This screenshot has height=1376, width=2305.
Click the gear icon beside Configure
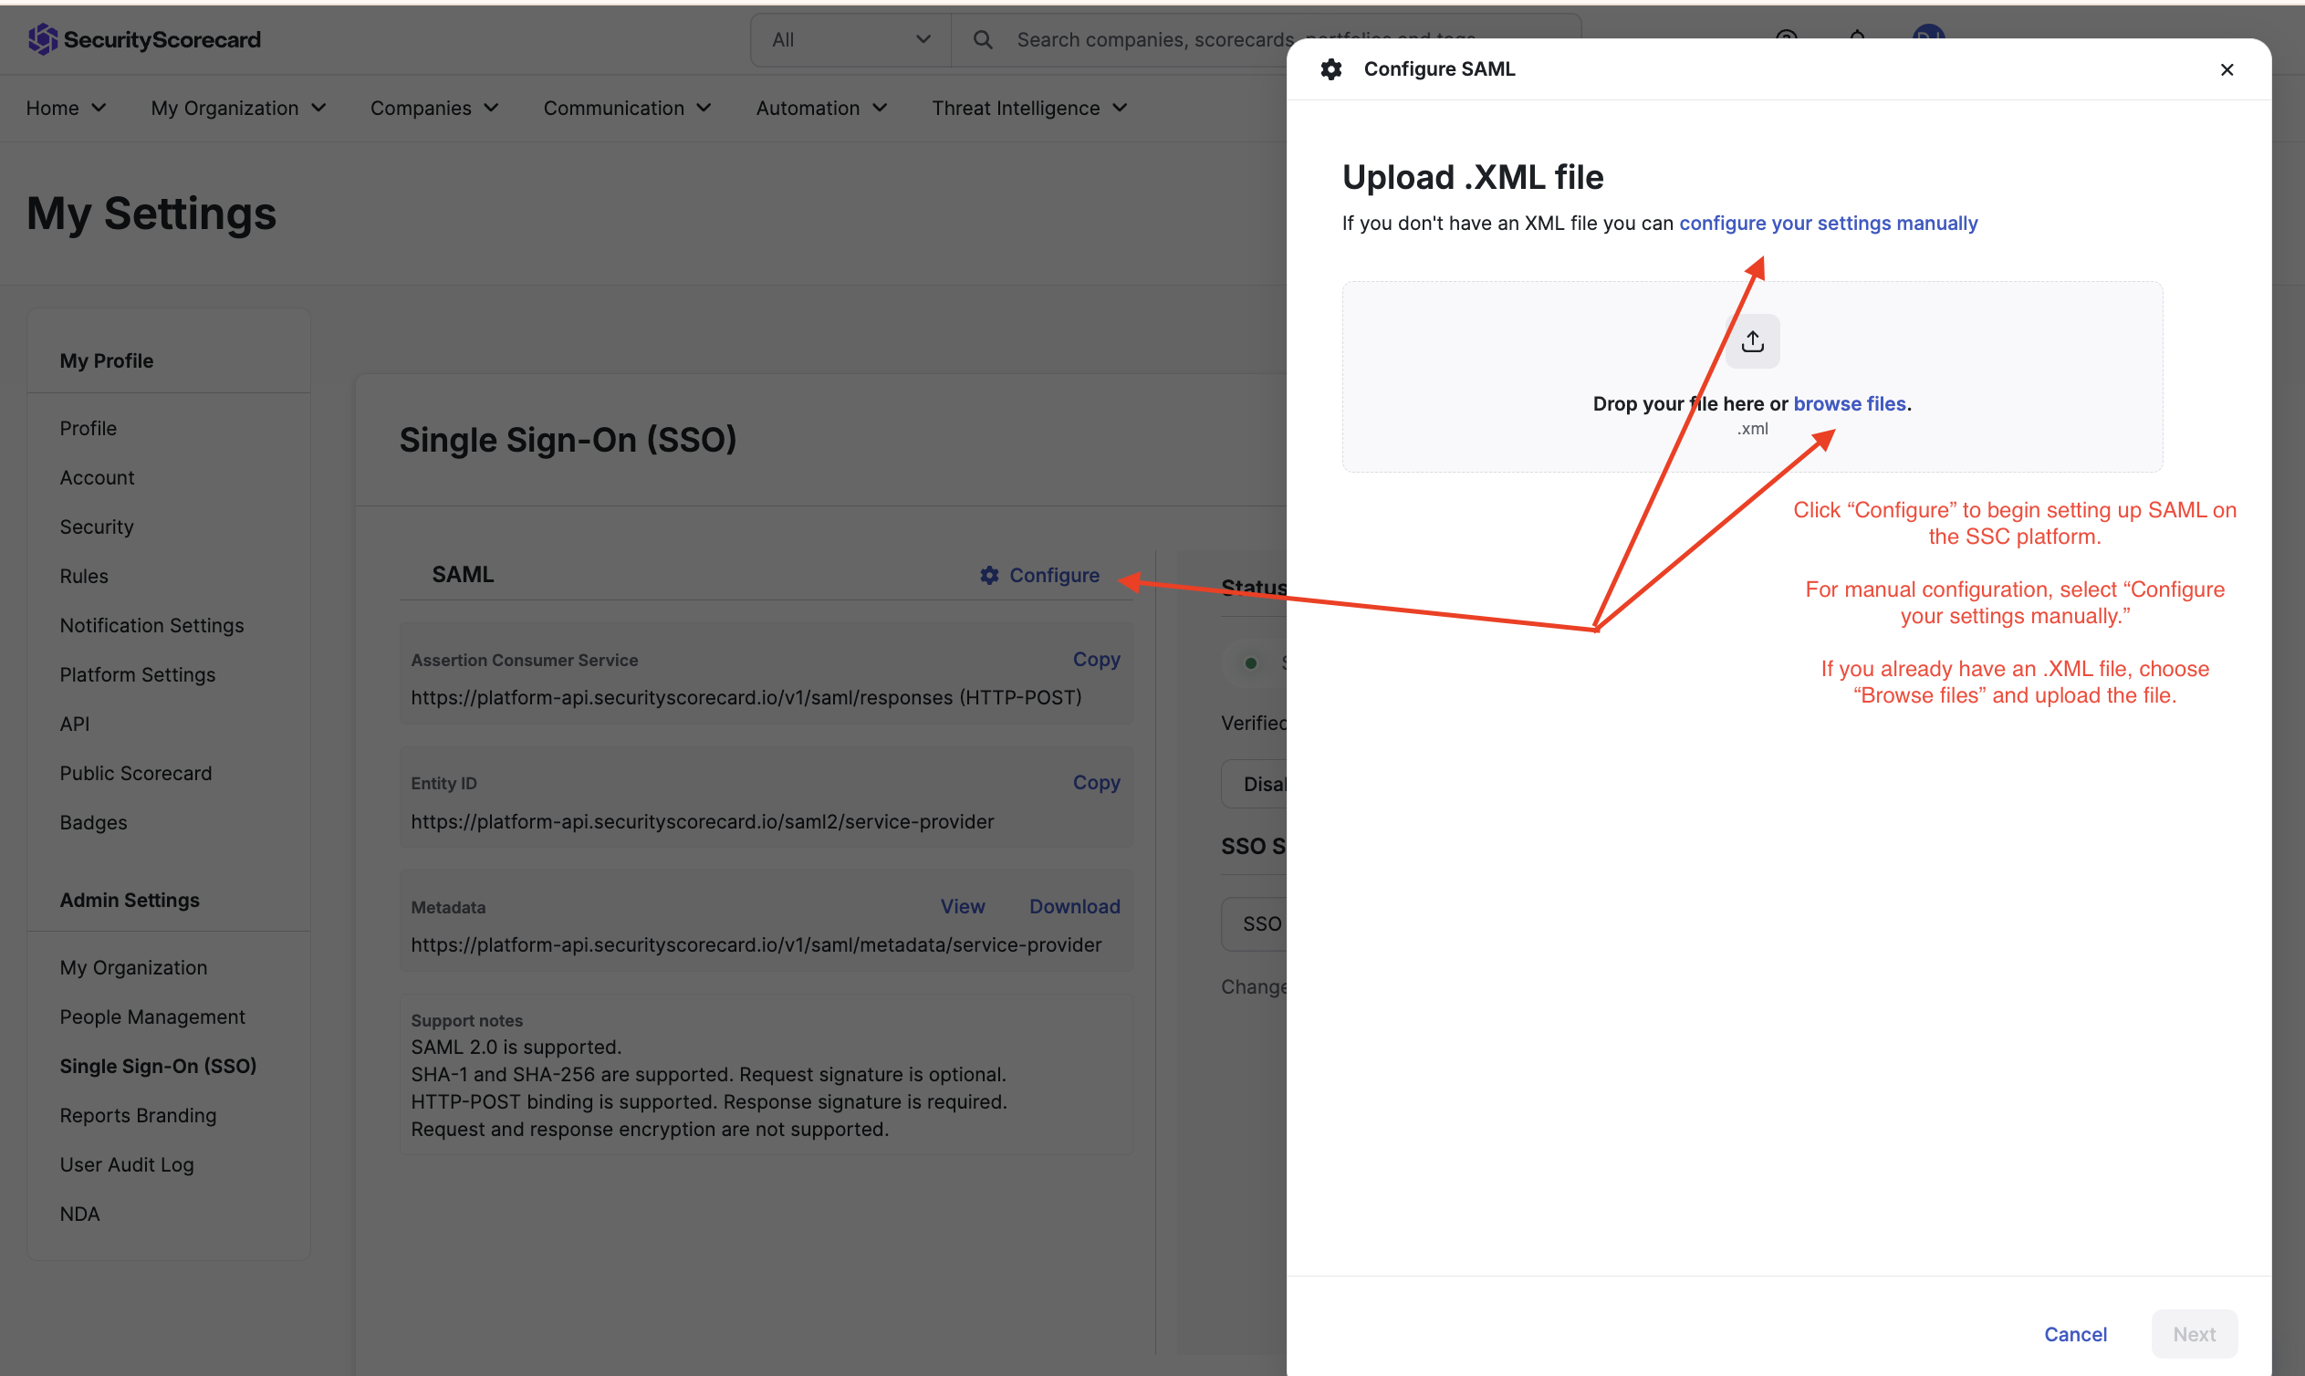coord(989,575)
